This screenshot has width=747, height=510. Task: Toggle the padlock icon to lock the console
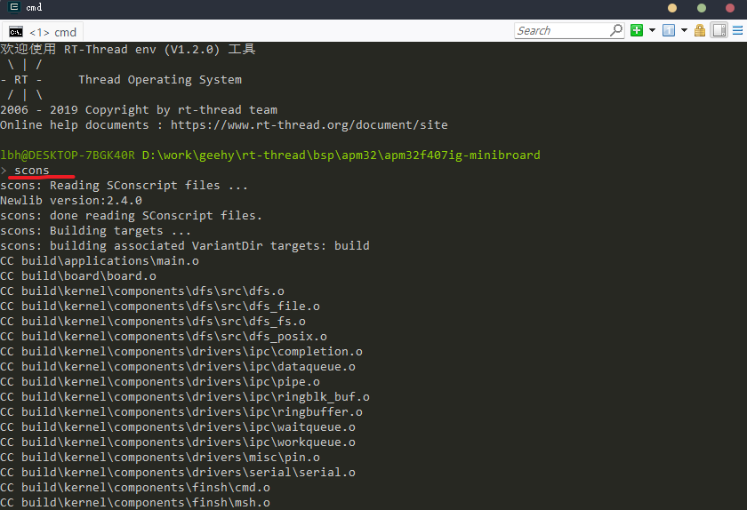coord(700,30)
